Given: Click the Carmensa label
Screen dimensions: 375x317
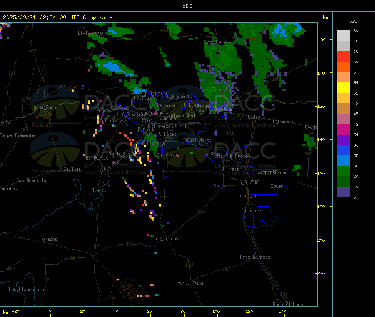Looking at the screenshot, I should [x=255, y=211].
